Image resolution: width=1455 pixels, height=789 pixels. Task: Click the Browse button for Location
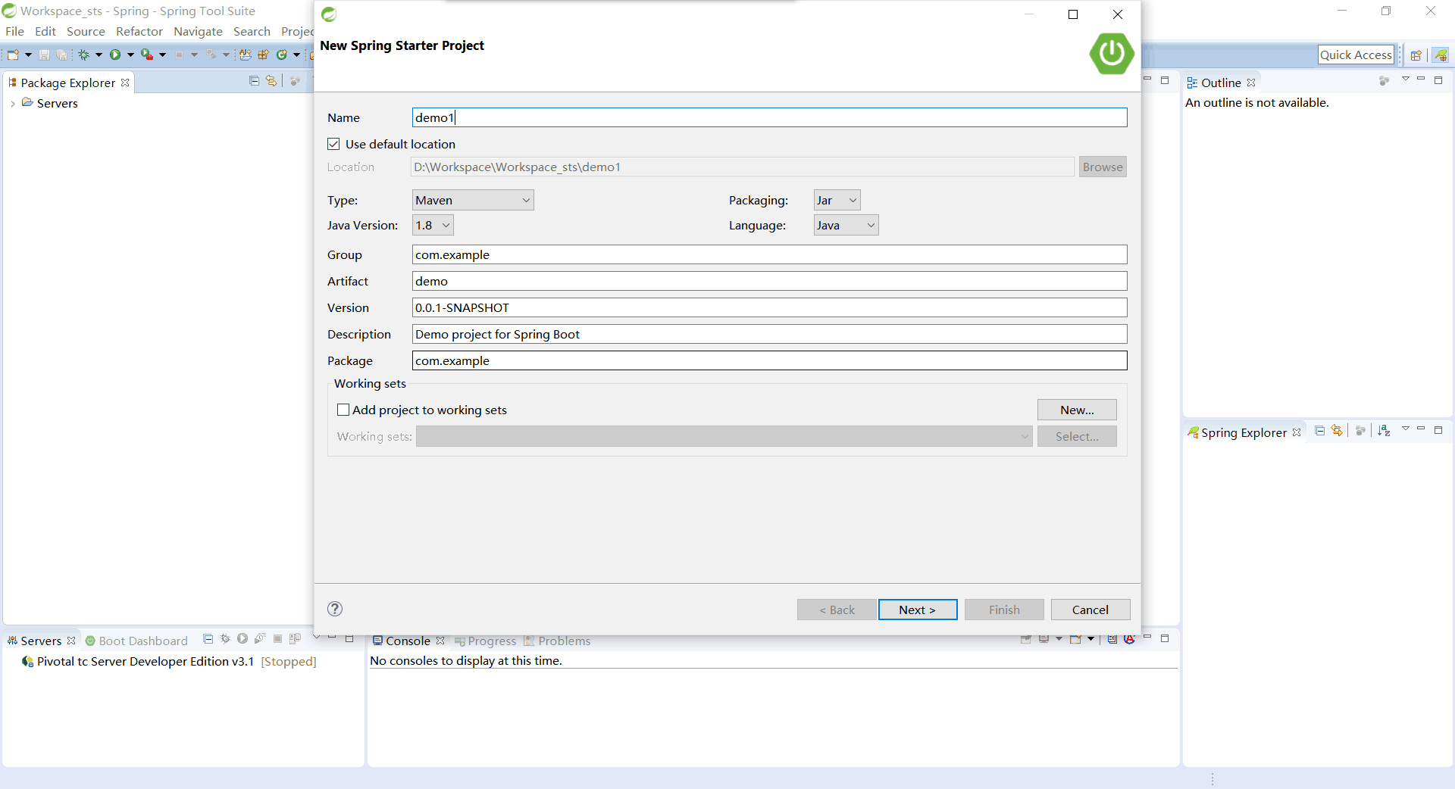click(1103, 167)
